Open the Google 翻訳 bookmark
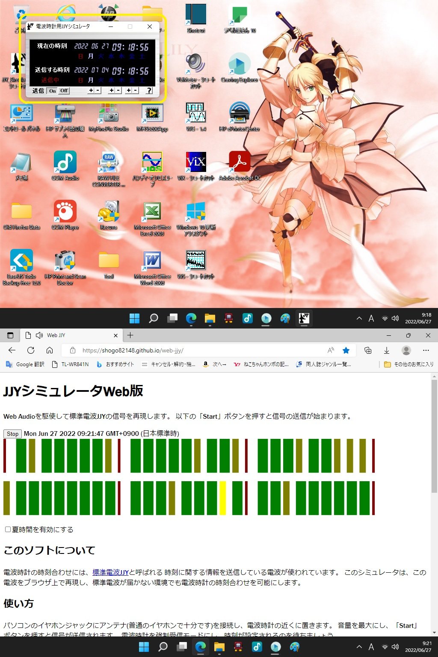 click(25, 364)
